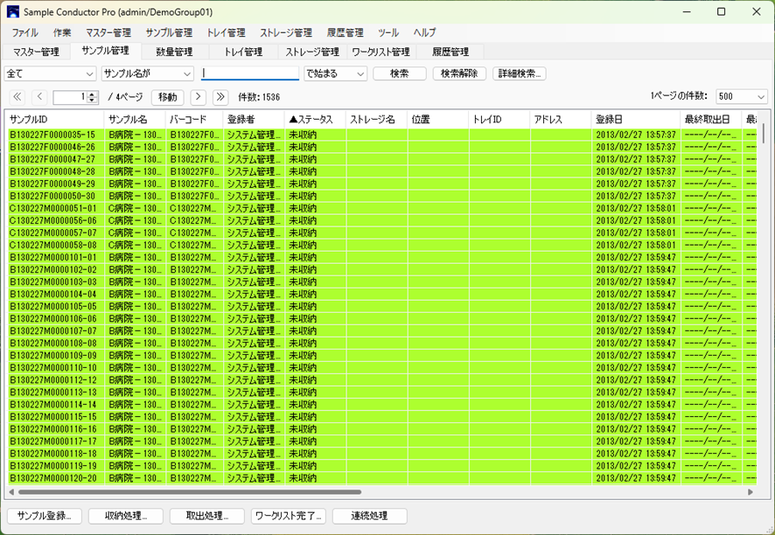Open the マスター管理 menu in the menu bar
Image resolution: width=775 pixels, height=535 pixels.
(x=108, y=32)
